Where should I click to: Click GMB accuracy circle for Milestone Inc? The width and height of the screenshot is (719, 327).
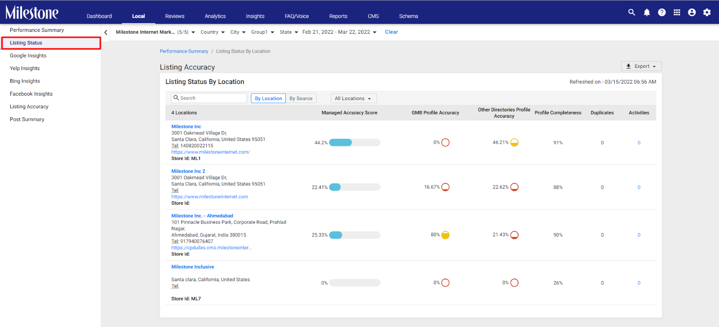pos(445,142)
